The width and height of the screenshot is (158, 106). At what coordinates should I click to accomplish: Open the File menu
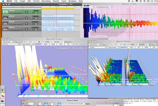point(16,1)
